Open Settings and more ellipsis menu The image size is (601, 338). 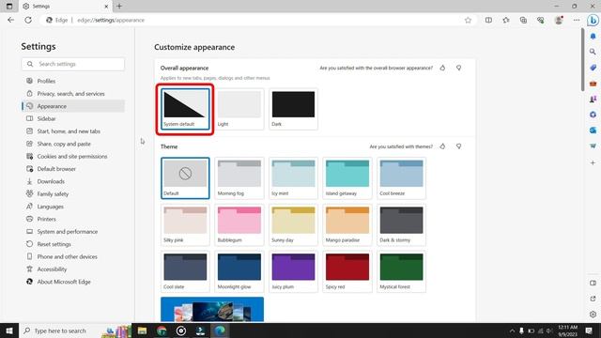coord(576,20)
